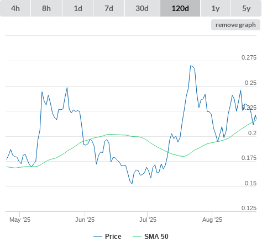Viewport: 262px width, 251px height.
Task: Toggle the Price series in legend
Action: pyautogui.click(x=113, y=237)
